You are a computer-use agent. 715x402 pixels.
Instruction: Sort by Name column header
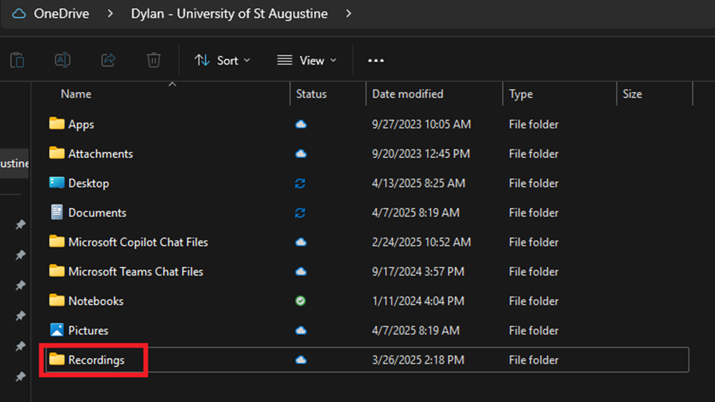pos(76,94)
